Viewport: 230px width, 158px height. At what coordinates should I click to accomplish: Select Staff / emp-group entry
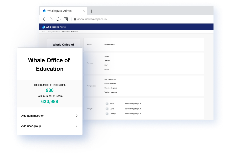[x=110, y=79]
